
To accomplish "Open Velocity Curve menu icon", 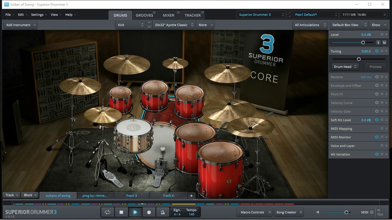I will (x=382, y=102).
